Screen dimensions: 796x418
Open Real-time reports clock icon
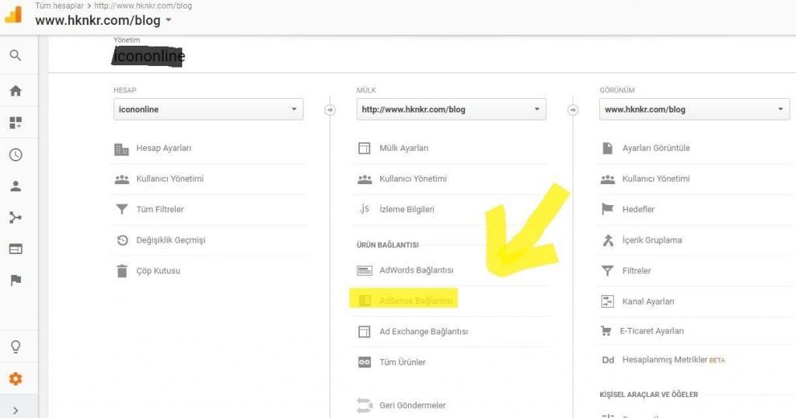click(16, 155)
